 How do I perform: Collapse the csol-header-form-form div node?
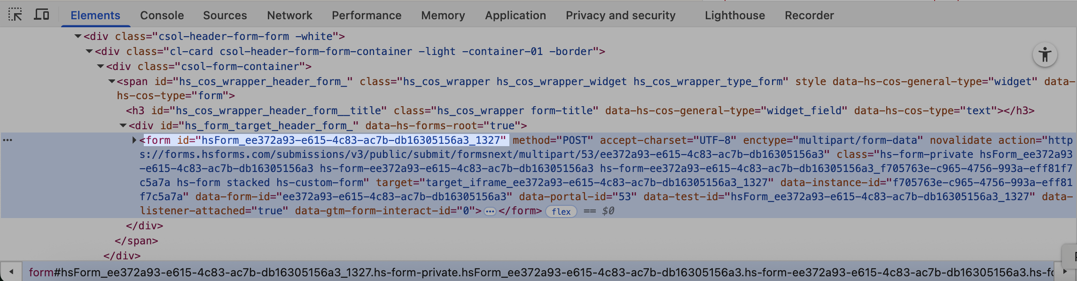(x=78, y=36)
